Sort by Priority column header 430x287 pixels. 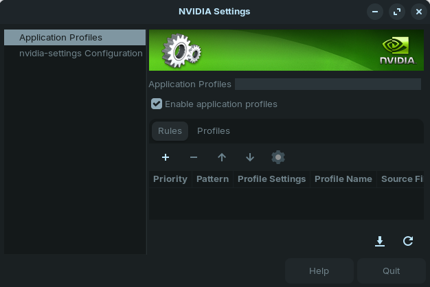(170, 179)
